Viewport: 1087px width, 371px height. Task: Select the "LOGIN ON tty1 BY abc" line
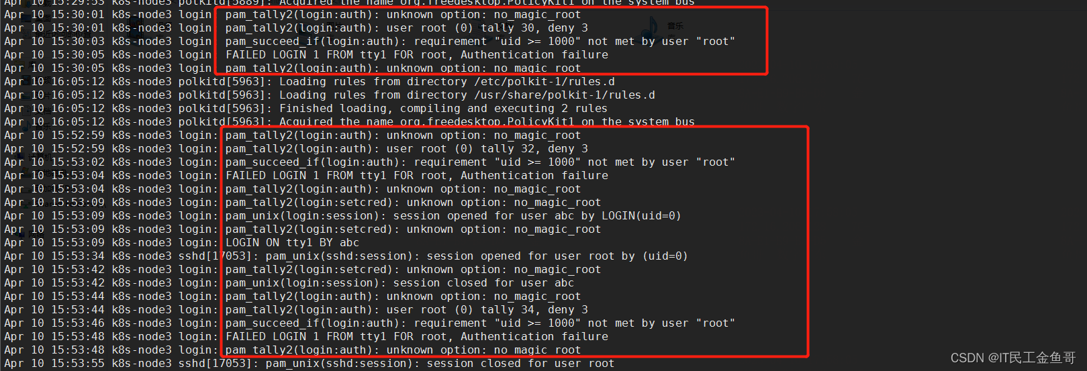coord(292,243)
